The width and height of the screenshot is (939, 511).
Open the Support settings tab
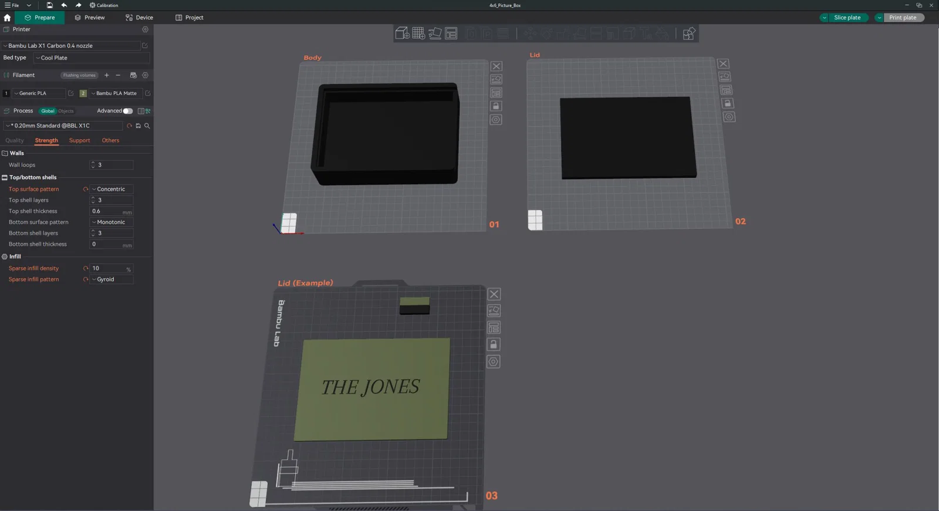(x=79, y=141)
